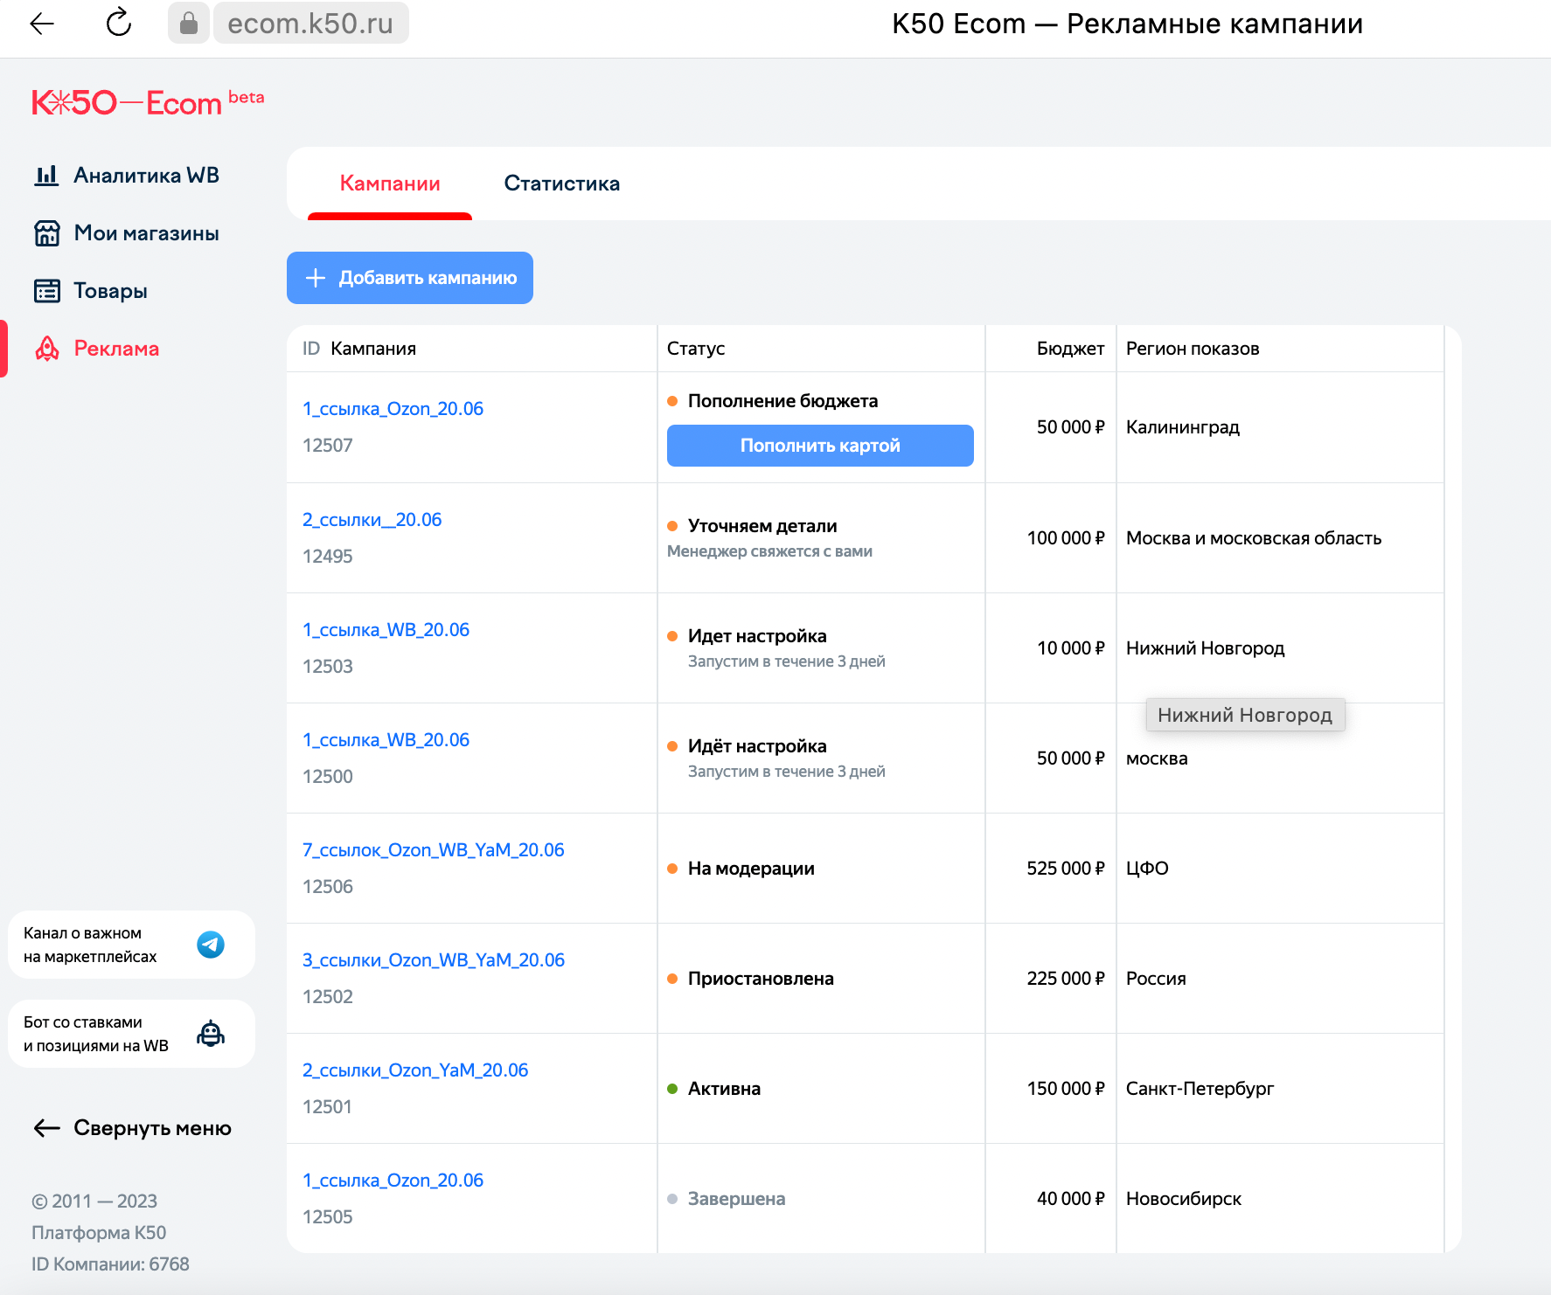1551x1295 pixels.
Task: Click the grey Завершена status dot
Action: point(672,1199)
